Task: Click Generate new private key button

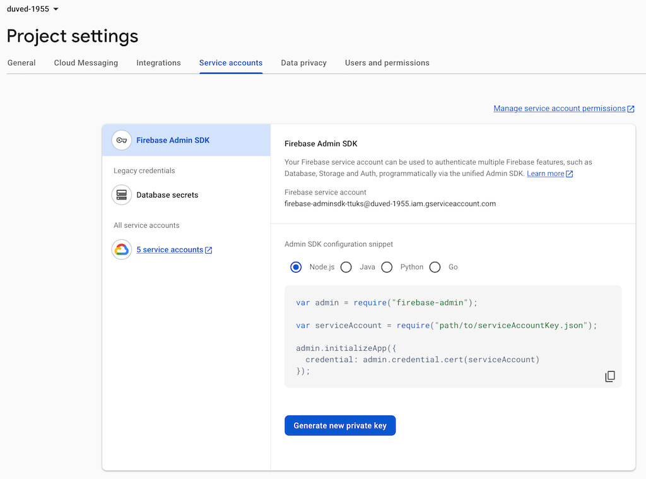Action: (340, 425)
